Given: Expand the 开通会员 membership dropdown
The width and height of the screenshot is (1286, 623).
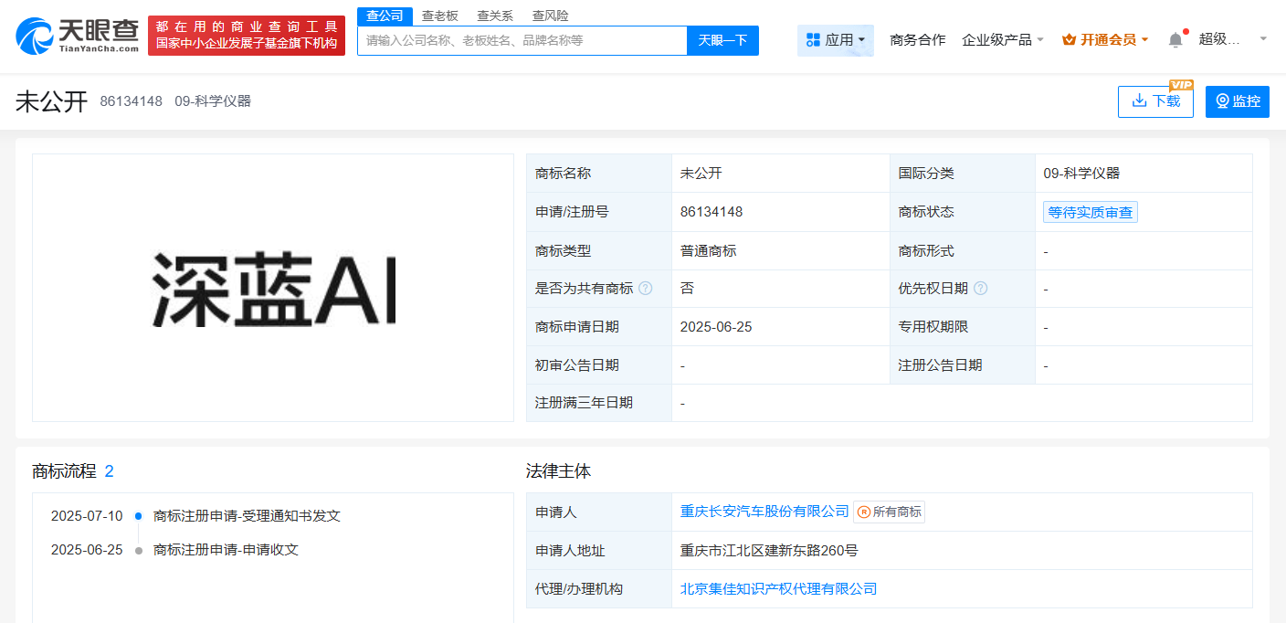Looking at the screenshot, I should (1105, 40).
